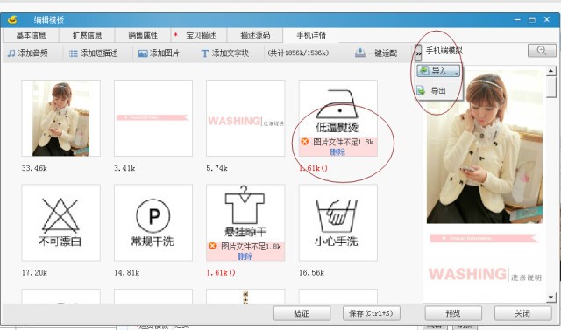Click 保存(Ctrl+S) button
561x330 pixels.
tap(371, 313)
